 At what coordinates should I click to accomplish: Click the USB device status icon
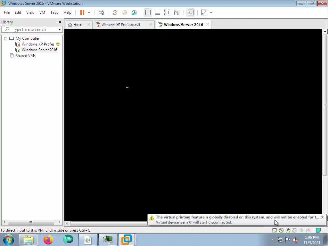[x=308, y=231]
